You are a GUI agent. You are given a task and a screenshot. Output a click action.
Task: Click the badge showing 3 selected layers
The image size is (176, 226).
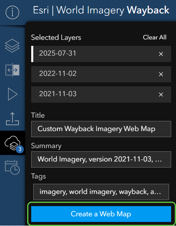tap(20, 149)
